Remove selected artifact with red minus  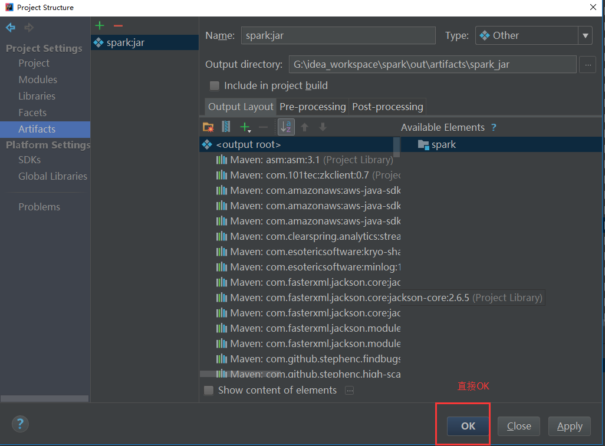(x=118, y=26)
